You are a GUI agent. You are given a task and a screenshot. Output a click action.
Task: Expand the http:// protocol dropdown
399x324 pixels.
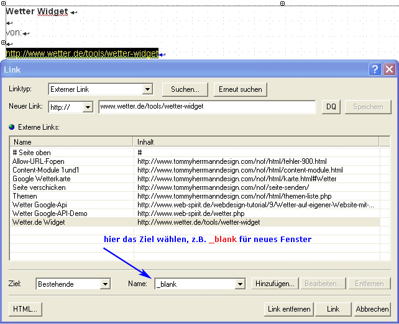(x=87, y=107)
